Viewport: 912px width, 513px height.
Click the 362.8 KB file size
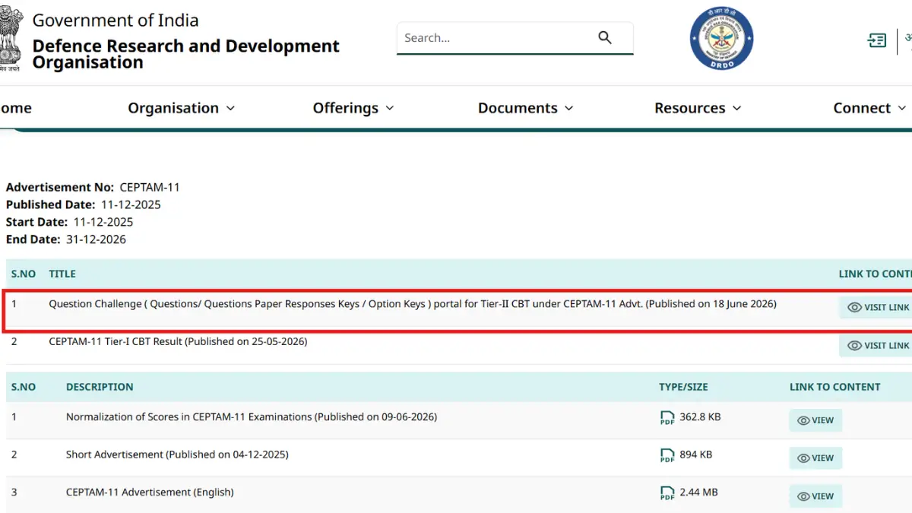click(x=700, y=416)
